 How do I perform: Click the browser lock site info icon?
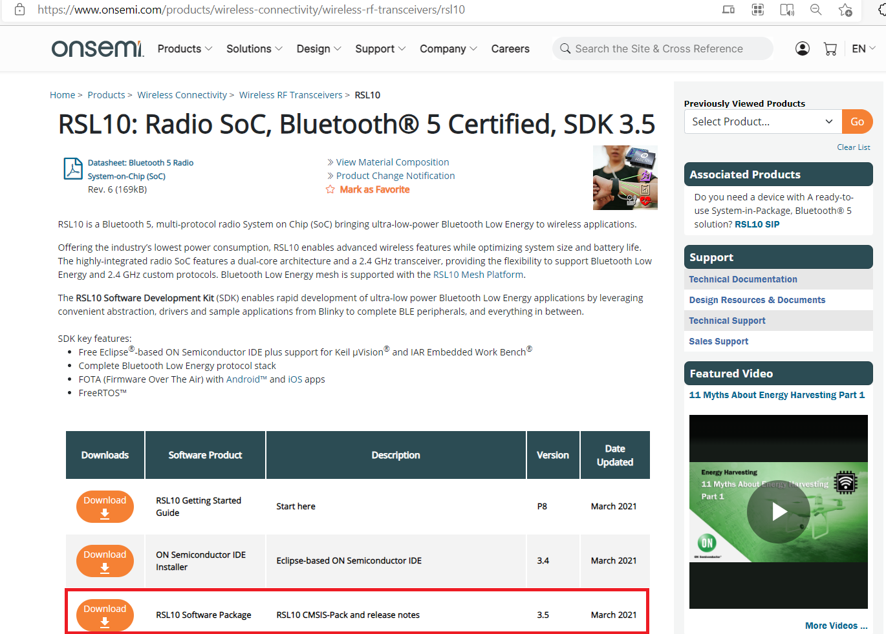20,10
